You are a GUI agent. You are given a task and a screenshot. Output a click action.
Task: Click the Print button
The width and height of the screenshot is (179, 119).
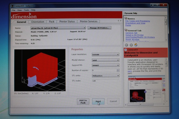[x=98, y=101]
